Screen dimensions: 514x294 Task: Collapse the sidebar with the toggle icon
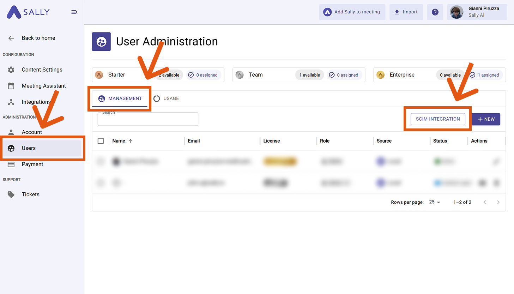coord(74,12)
